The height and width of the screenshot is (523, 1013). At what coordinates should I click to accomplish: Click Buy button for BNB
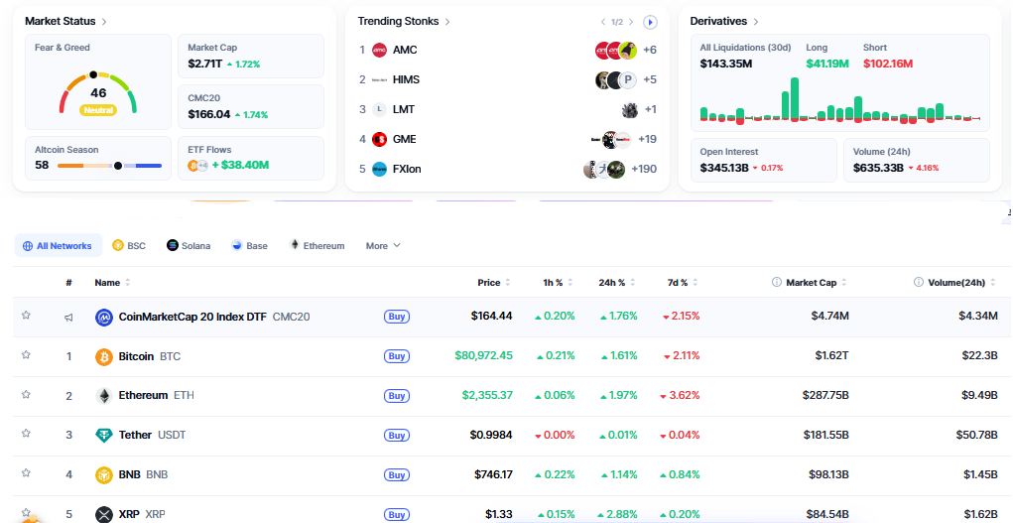(x=397, y=475)
